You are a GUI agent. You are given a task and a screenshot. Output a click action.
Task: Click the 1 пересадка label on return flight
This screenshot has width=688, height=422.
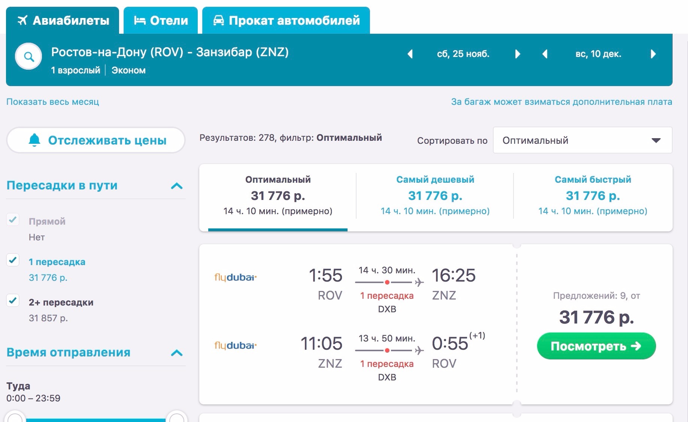[x=387, y=364]
